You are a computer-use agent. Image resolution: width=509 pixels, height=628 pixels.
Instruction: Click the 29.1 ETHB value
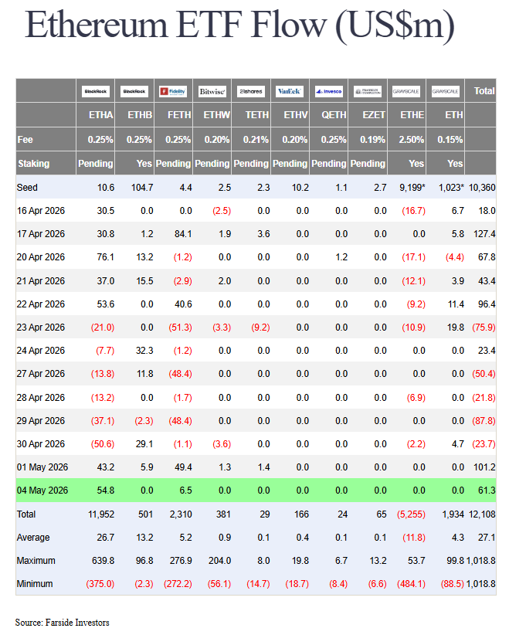click(x=144, y=445)
